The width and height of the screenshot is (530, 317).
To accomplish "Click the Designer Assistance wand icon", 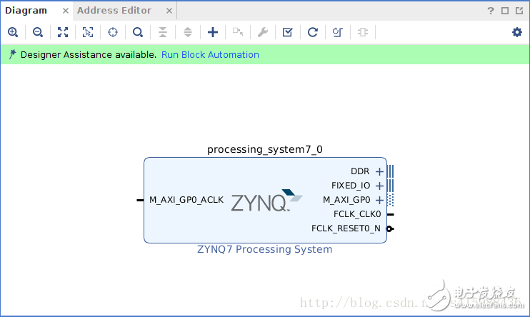I will click(12, 54).
